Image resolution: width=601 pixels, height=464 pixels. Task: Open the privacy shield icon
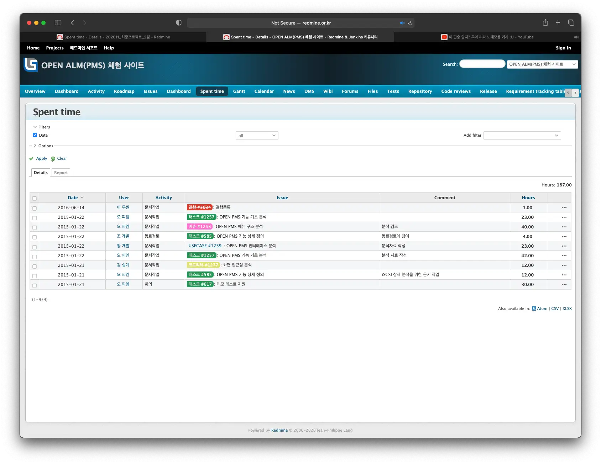(x=179, y=23)
